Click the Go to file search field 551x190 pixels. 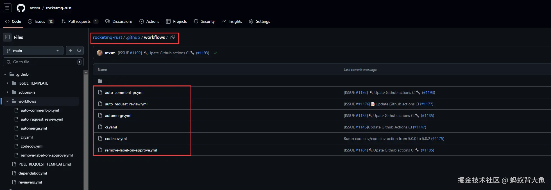(43, 62)
